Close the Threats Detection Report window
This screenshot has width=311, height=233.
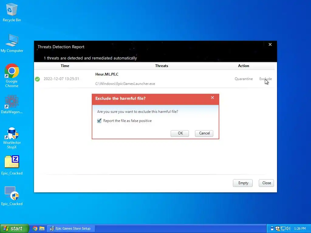[270, 45]
